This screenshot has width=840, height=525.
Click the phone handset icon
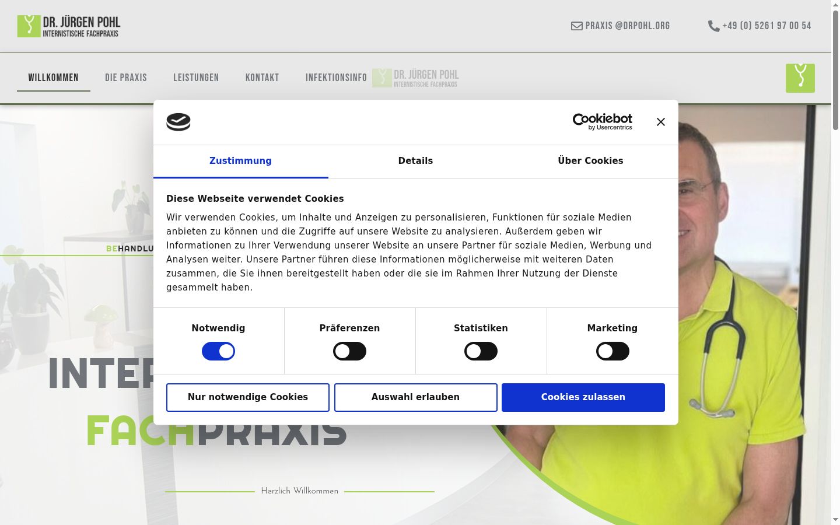[x=713, y=26]
